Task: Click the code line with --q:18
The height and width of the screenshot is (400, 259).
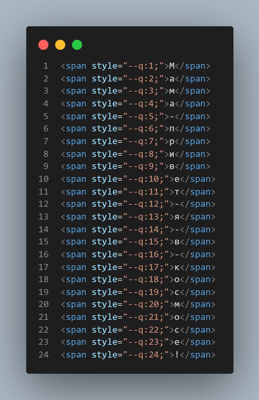Action: (138, 279)
